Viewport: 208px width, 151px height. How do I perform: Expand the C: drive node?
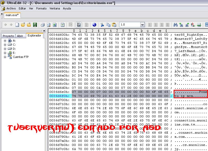5,45
